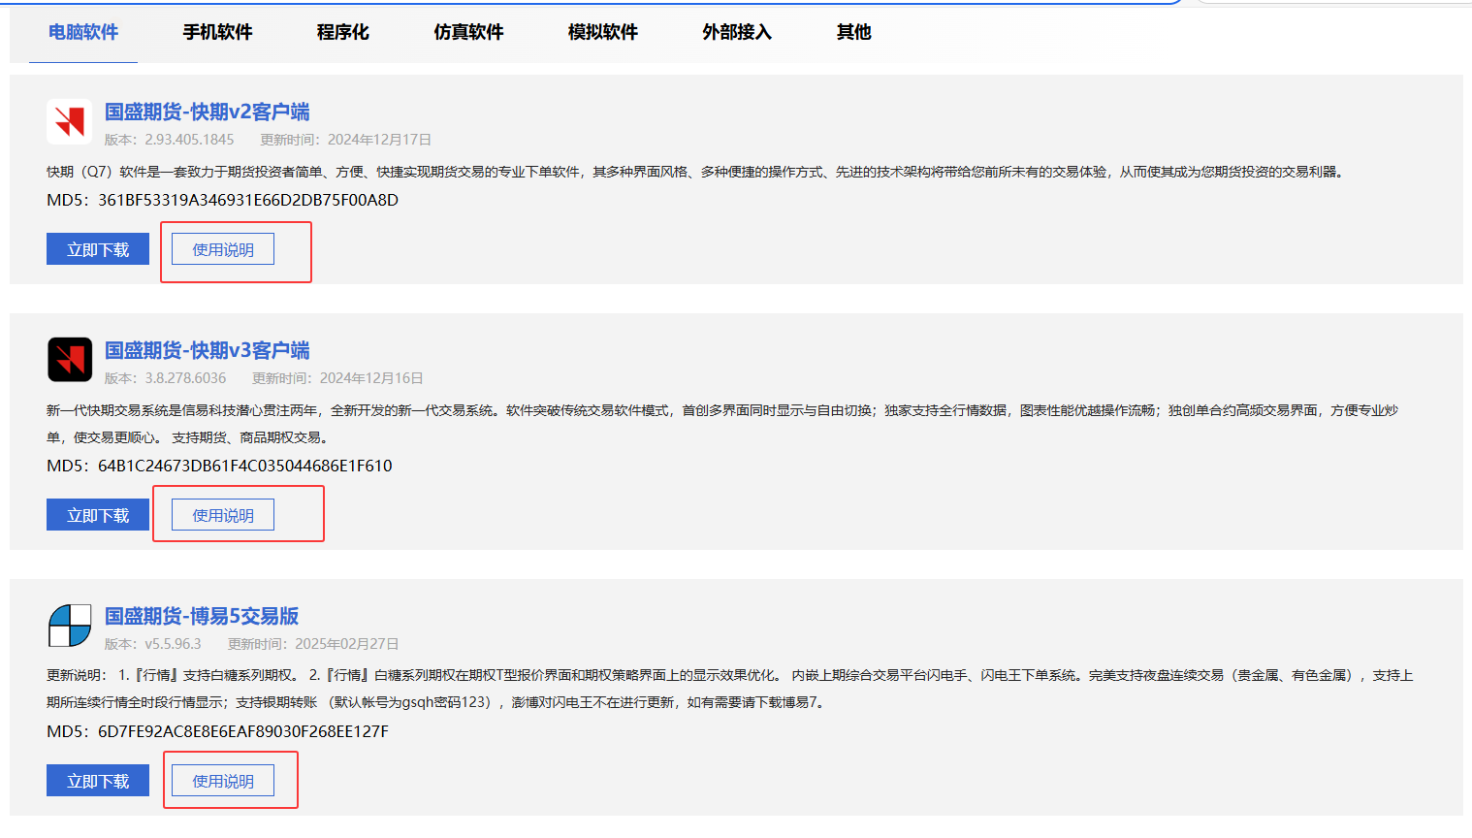Click the MD5 value 64B1C24673DB61F4C035044686E1F610
This screenshot has width=1472, height=838.
tap(245, 466)
